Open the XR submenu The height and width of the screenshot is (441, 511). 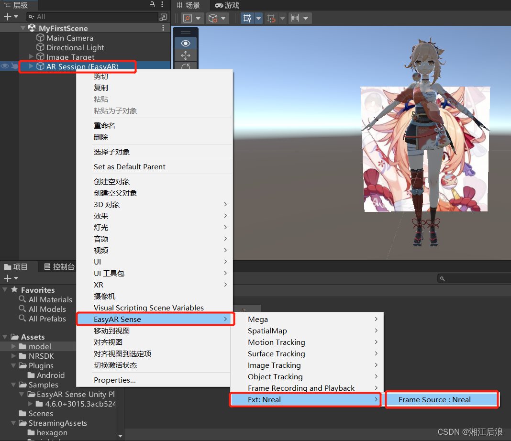155,285
